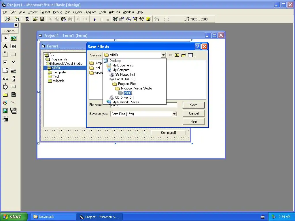Open the Debug menu
Viewport: 295px width, 221px height.
[58, 12]
